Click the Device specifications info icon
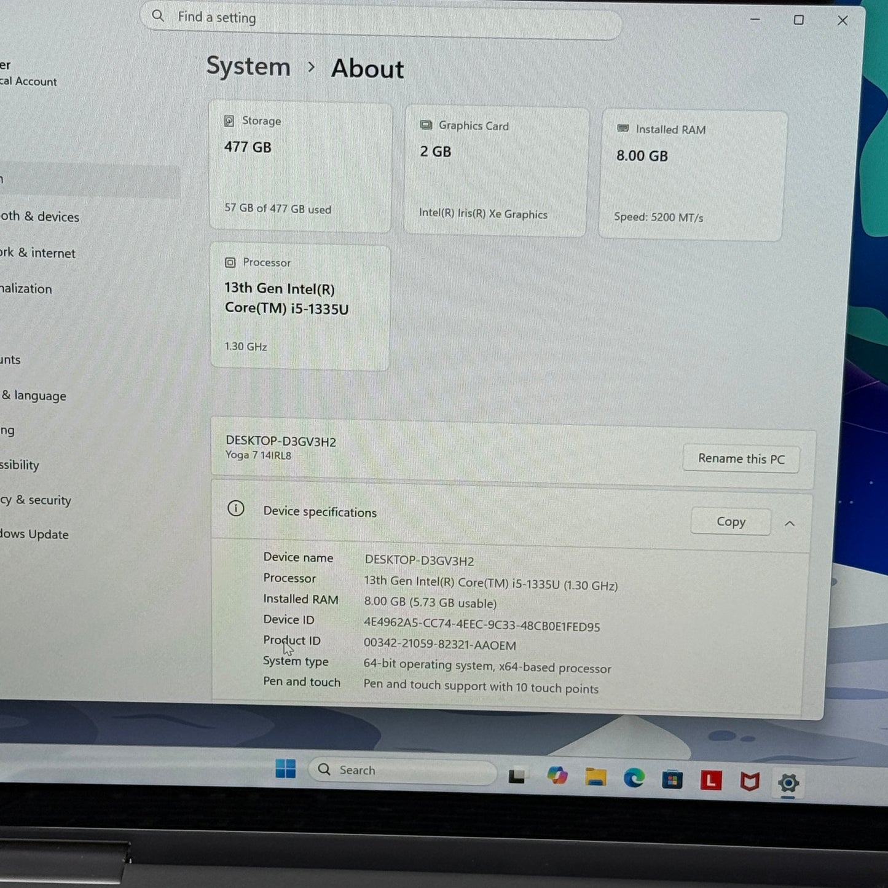 236,509
